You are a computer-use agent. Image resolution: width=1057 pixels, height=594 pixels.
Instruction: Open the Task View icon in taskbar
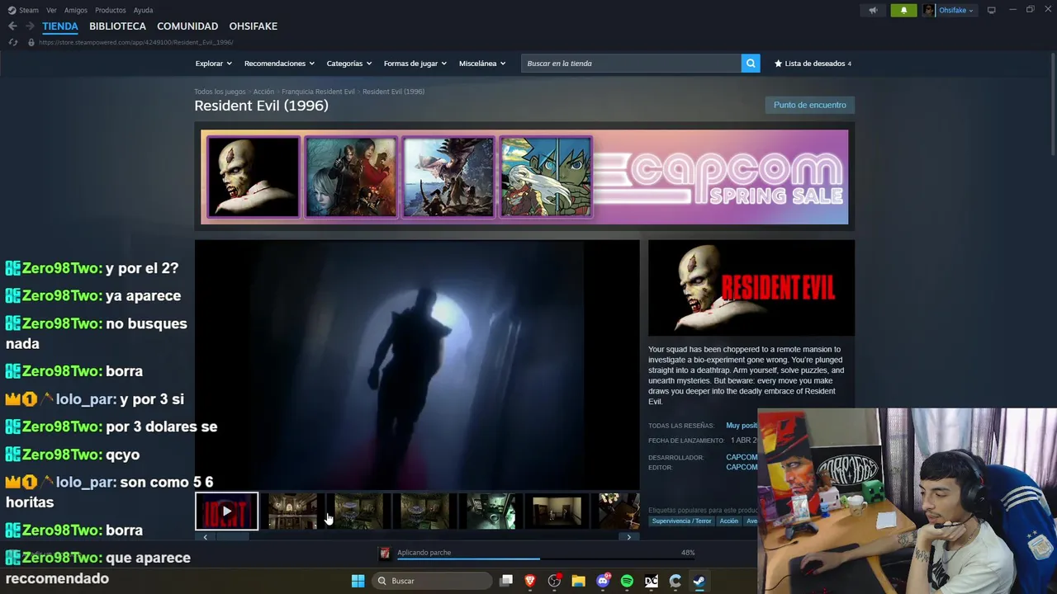pos(506,581)
